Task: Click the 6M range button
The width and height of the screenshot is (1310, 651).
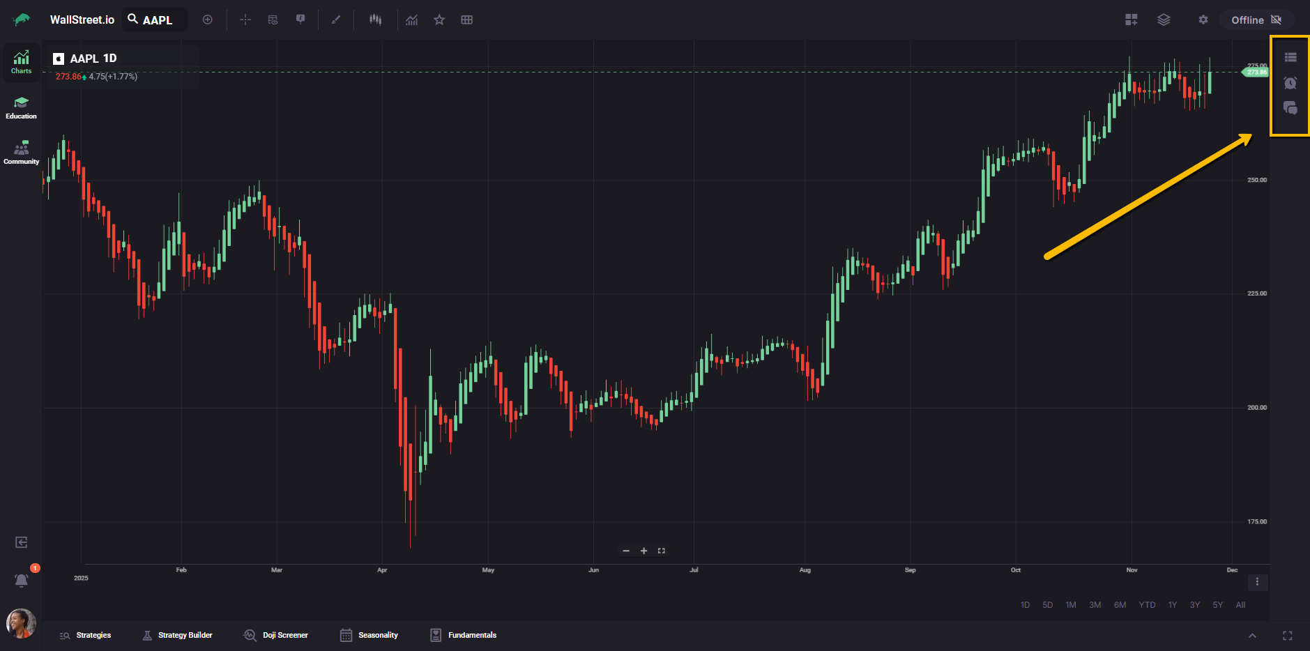Action: point(1120,605)
